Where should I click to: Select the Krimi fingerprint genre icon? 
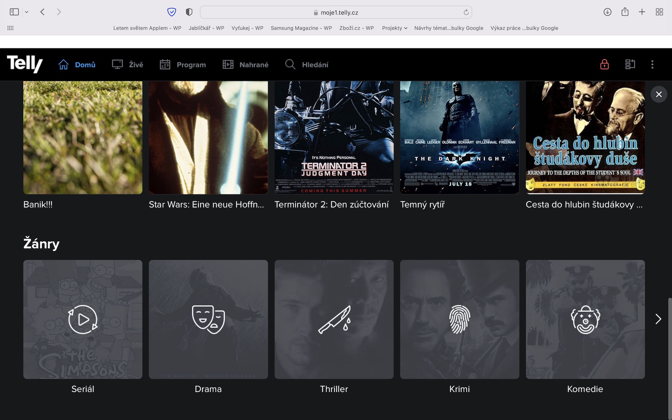tap(460, 319)
